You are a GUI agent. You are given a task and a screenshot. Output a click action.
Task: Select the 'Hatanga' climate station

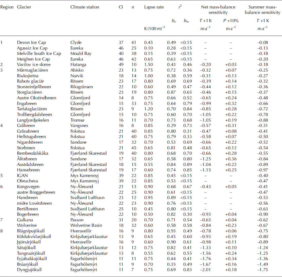pyautogui.click(x=78, y=65)
